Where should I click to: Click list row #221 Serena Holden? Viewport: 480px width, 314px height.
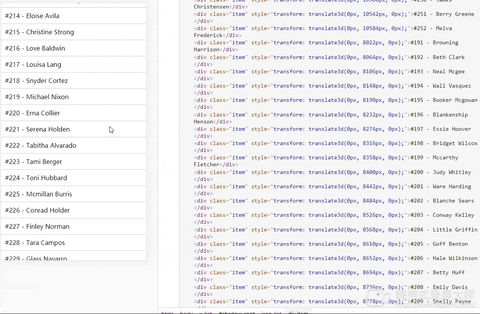(73, 129)
